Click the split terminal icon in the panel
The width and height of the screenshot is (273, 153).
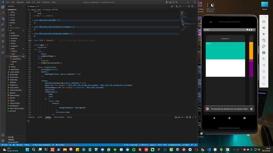[187, 117]
